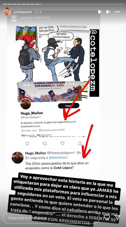This screenshot has width=126, height=227.
Task: Share the story via paper plane icon
Action: tap(117, 217)
